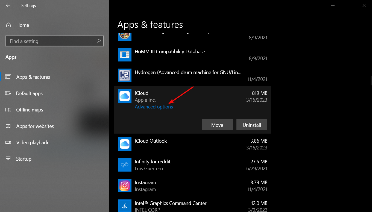Screen dimensions: 372x212
Task: Open the Home settings page
Action: [23, 25]
